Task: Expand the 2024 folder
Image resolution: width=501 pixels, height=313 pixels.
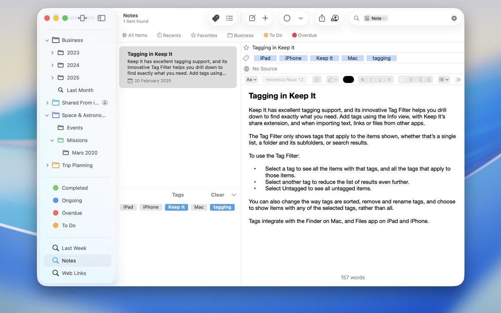Action: [52, 65]
